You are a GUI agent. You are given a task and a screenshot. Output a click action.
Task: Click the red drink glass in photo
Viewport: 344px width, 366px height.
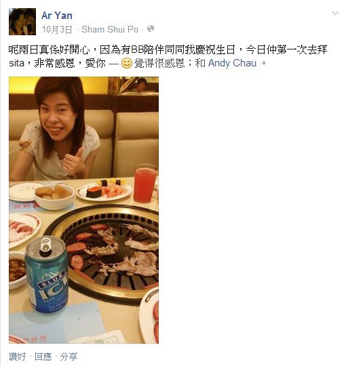[x=145, y=184]
